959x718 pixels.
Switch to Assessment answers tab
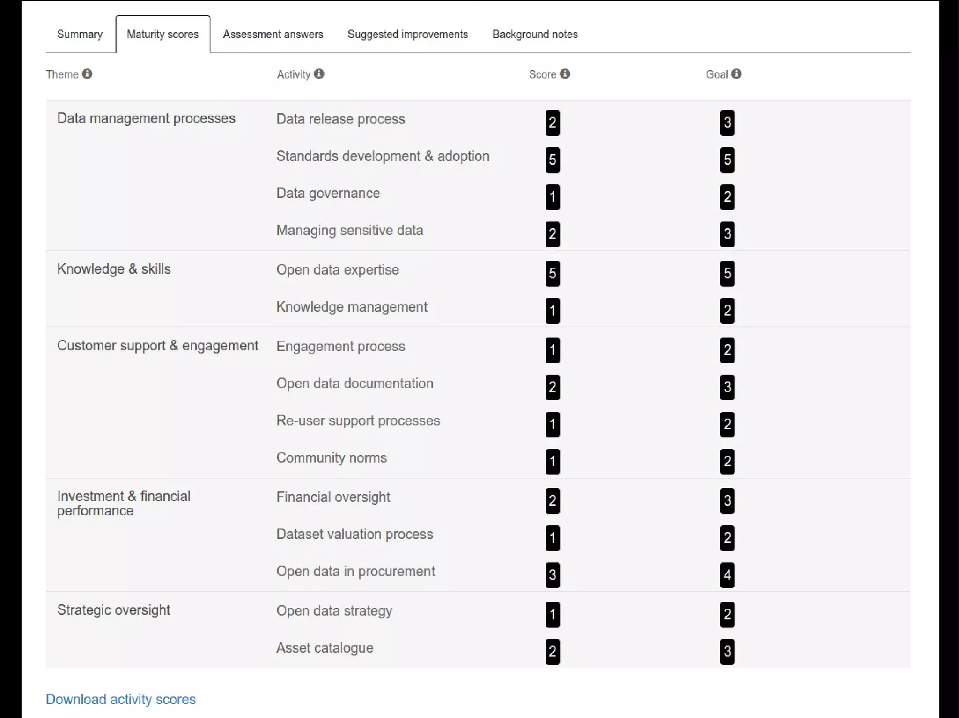pyautogui.click(x=273, y=34)
